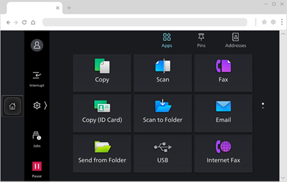Switch to the Apps tab
The width and height of the screenshot is (287, 182).
click(167, 41)
